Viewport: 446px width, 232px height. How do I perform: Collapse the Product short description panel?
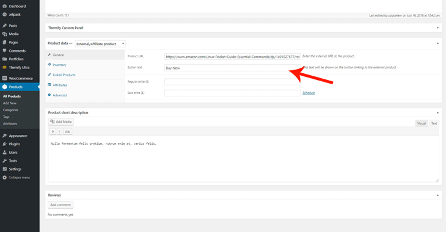pos(437,112)
